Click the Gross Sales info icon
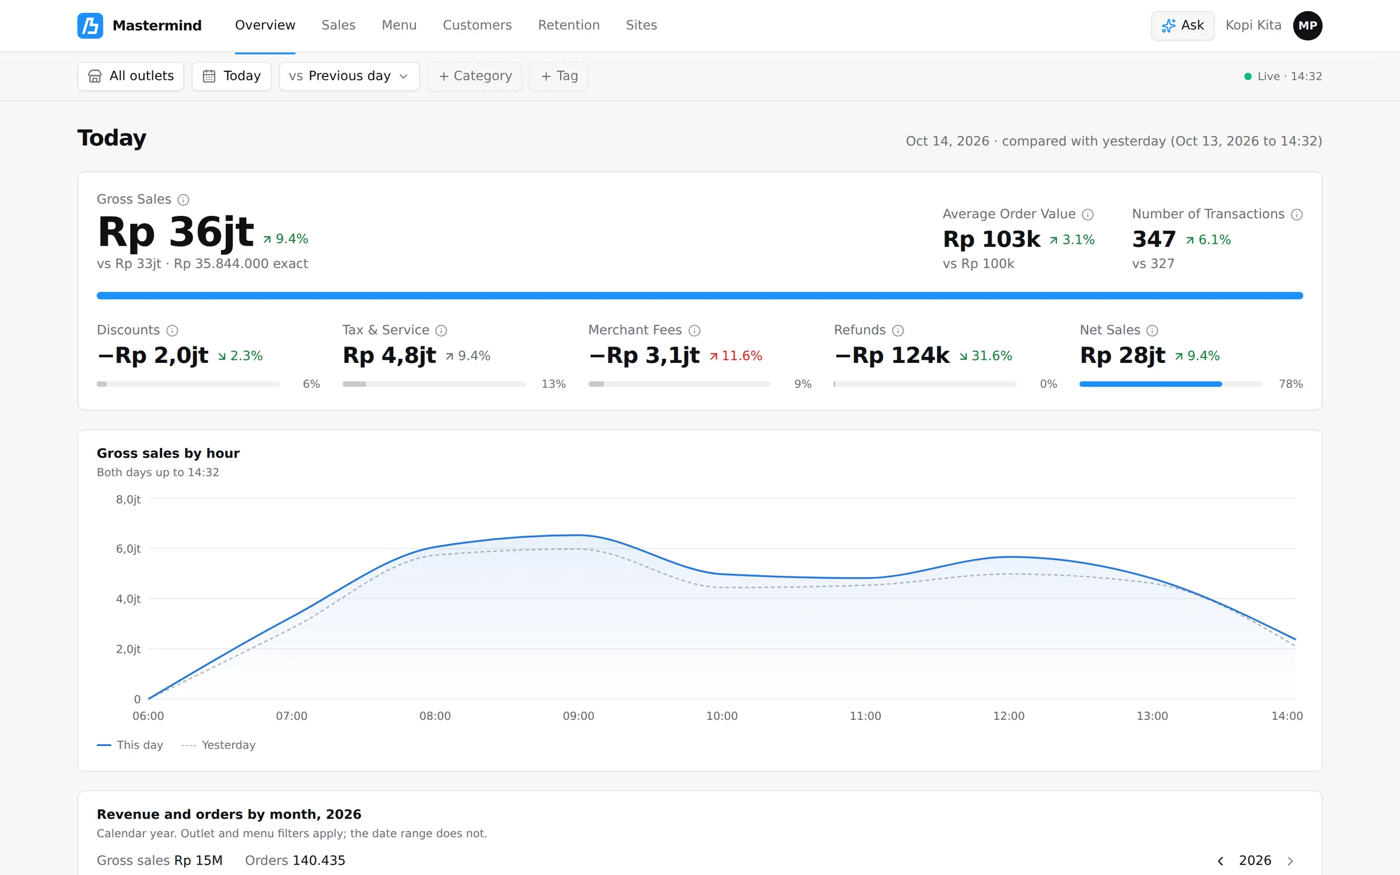The width and height of the screenshot is (1400, 875). [183, 200]
